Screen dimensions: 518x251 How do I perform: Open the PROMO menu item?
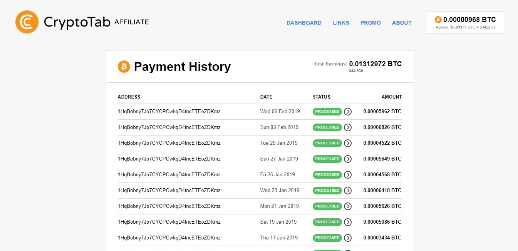click(x=370, y=23)
